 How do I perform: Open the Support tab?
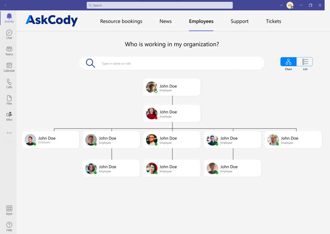240,21
